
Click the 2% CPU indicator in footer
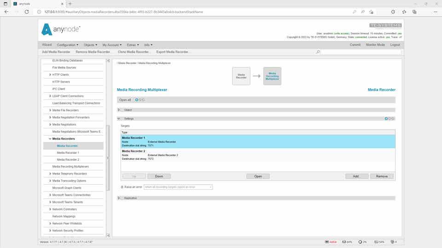(x=362, y=242)
